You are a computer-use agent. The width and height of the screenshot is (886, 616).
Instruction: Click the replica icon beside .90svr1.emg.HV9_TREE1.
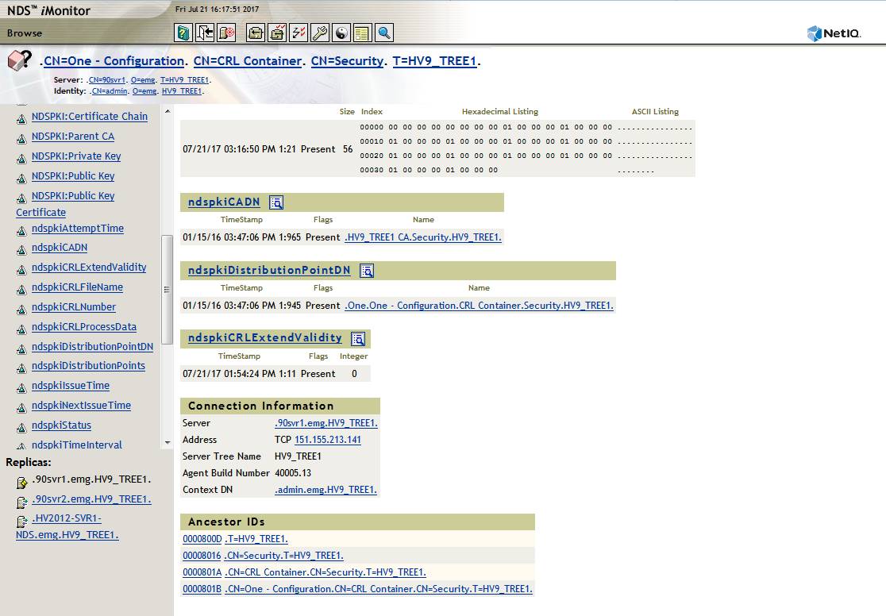pyautogui.click(x=22, y=483)
